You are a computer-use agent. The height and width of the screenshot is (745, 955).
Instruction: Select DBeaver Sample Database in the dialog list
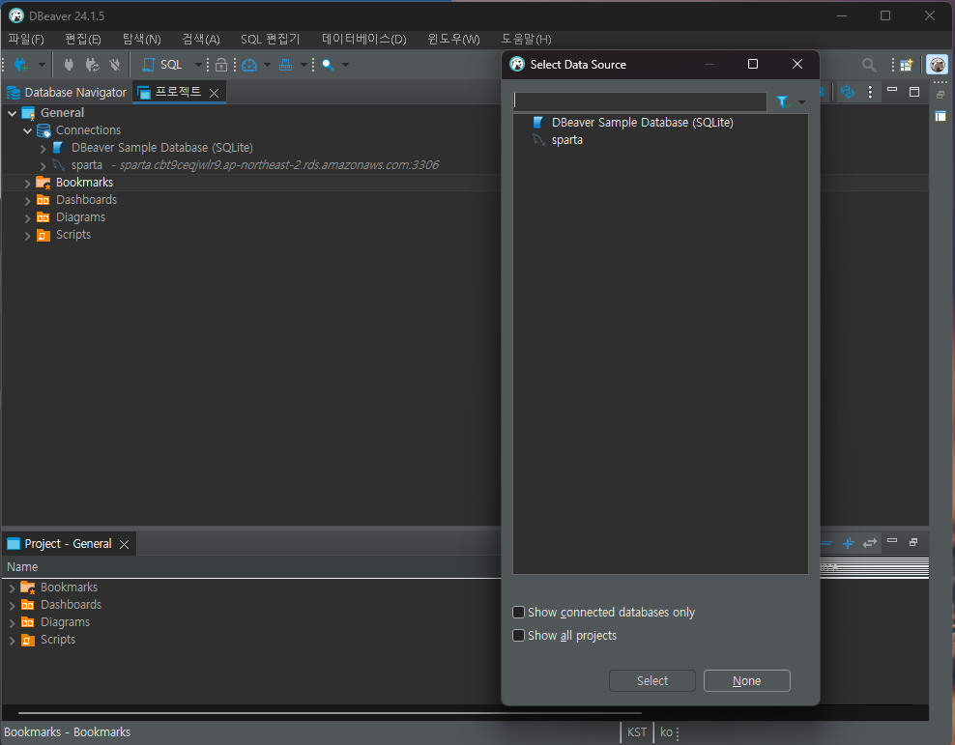(642, 123)
